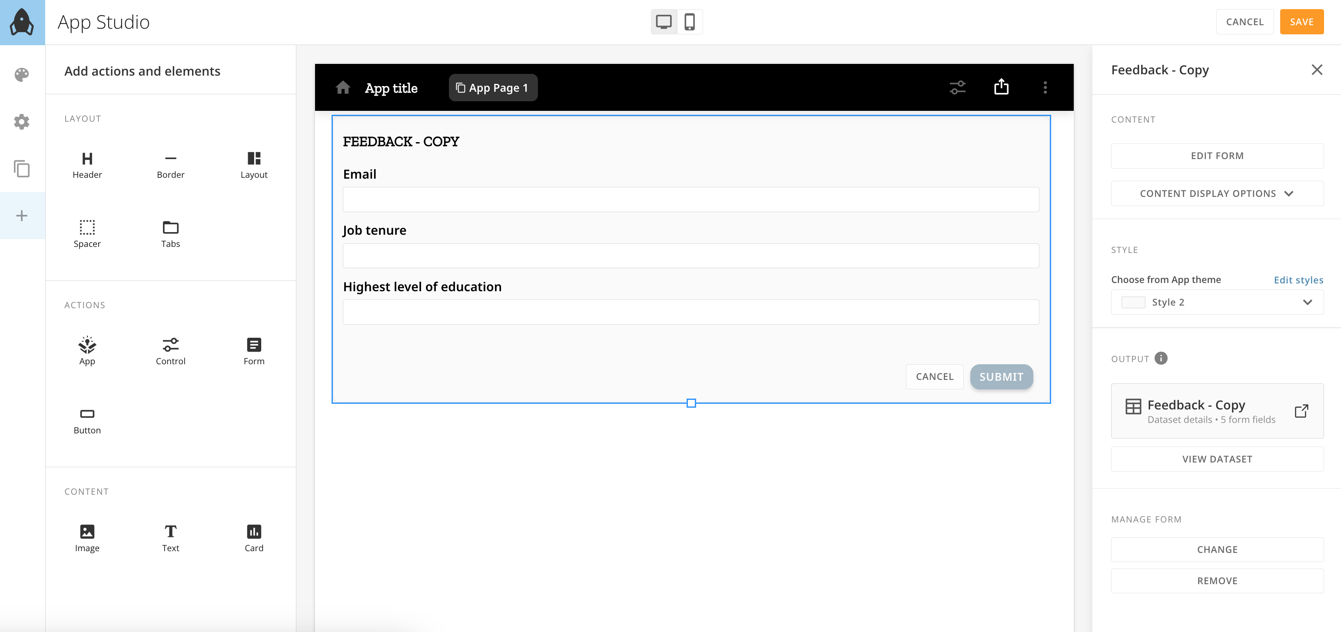The image size is (1341, 632).
Task: Open the Edit styles link
Action: (1298, 279)
